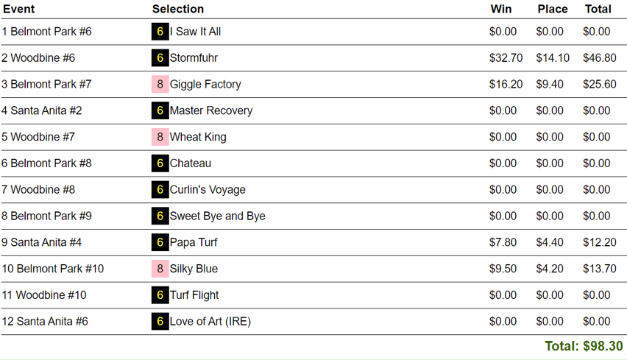Viewport: 627px width, 360px height.
Task: Click the 6 badge beside Love of Art (IRE)
Action: click(160, 322)
